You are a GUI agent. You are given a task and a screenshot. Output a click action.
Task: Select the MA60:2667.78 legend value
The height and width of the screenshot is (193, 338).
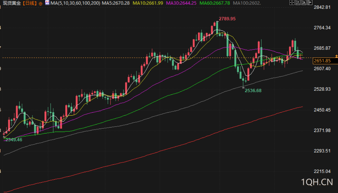point(215,3)
